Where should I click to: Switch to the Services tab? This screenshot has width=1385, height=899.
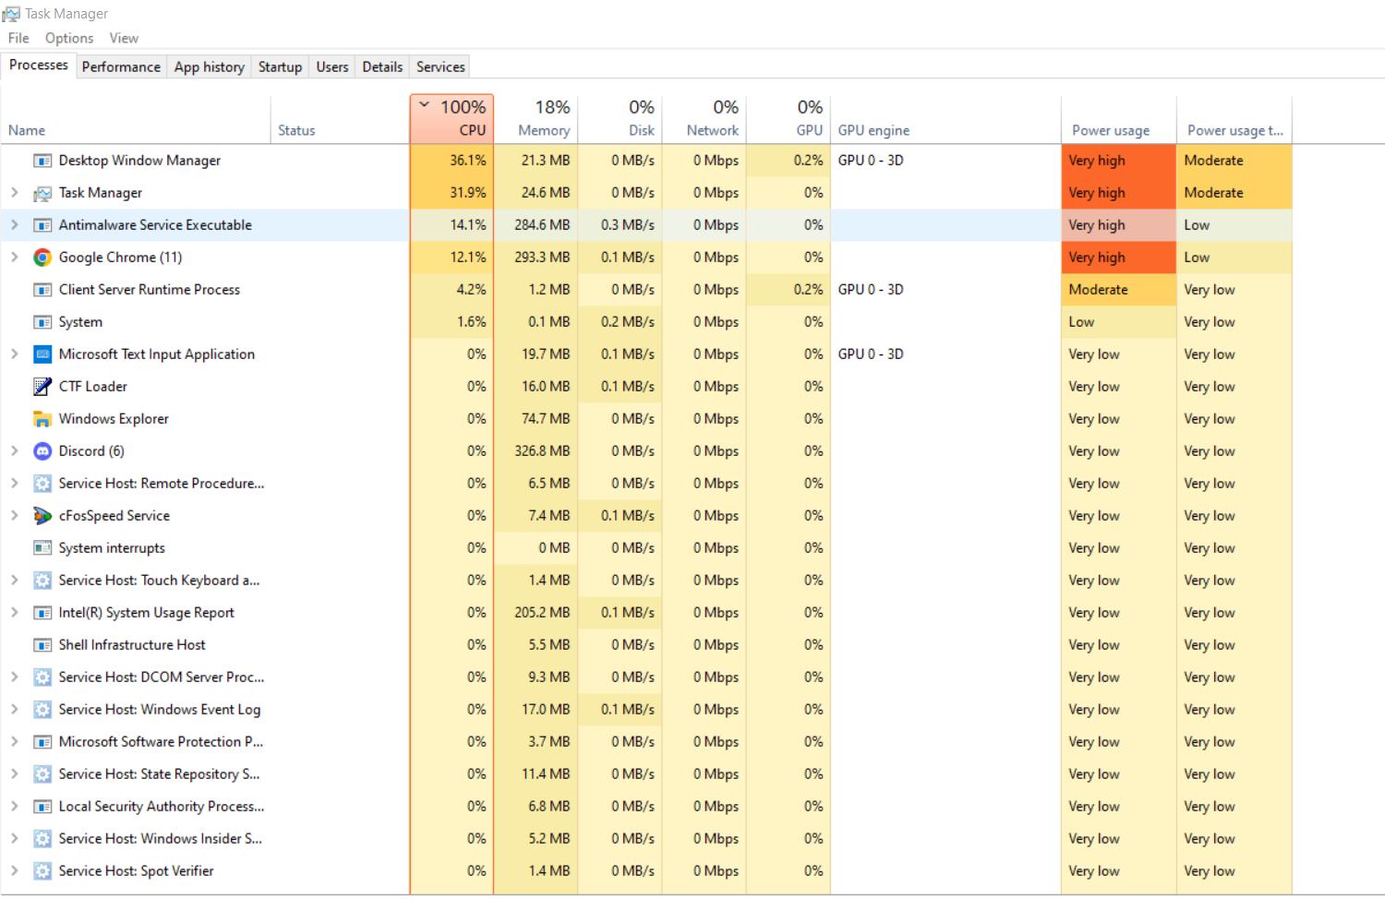click(440, 66)
